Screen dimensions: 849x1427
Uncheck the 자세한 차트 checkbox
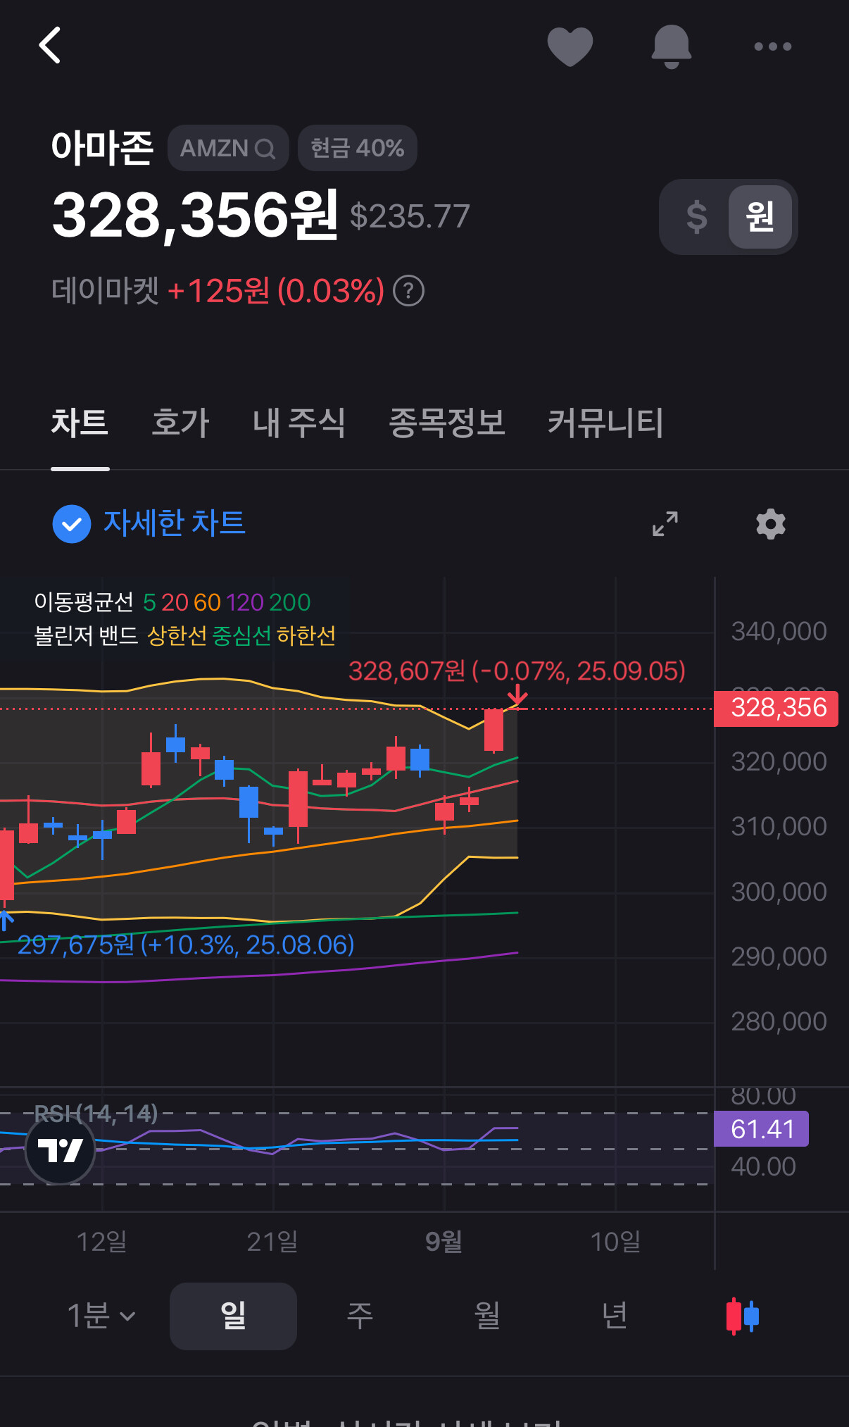pos(72,524)
